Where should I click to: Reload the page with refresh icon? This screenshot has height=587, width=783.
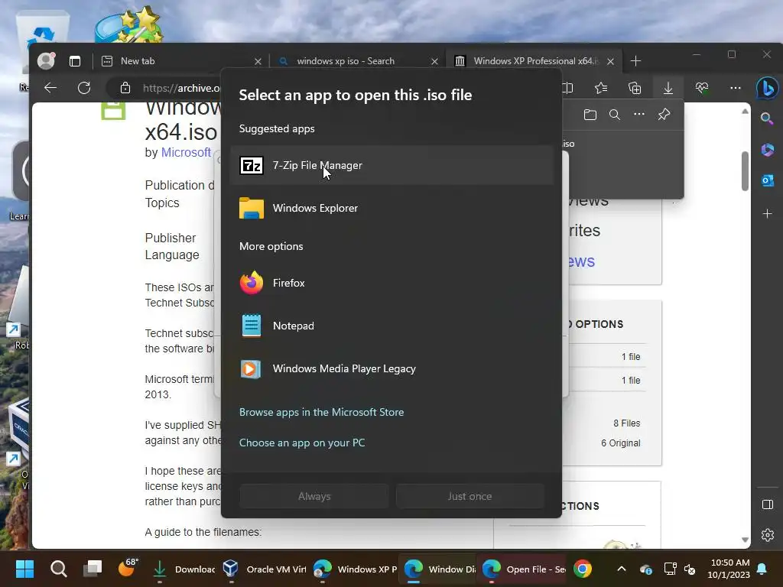point(84,89)
